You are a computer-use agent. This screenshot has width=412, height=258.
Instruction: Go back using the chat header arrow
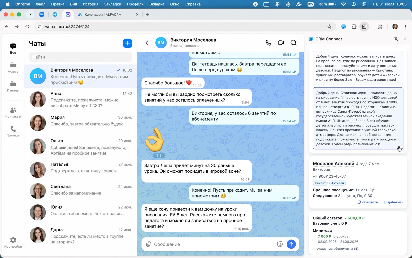(x=147, y=43)
